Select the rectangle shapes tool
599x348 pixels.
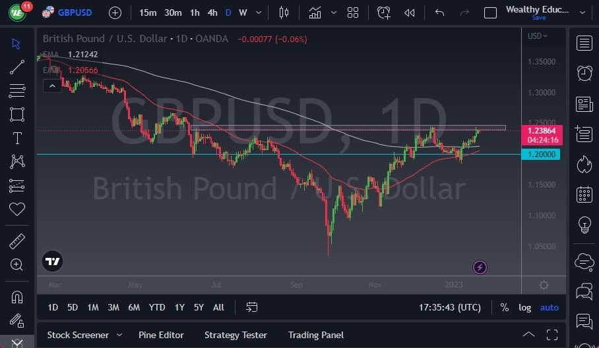(x=16, y=114)
